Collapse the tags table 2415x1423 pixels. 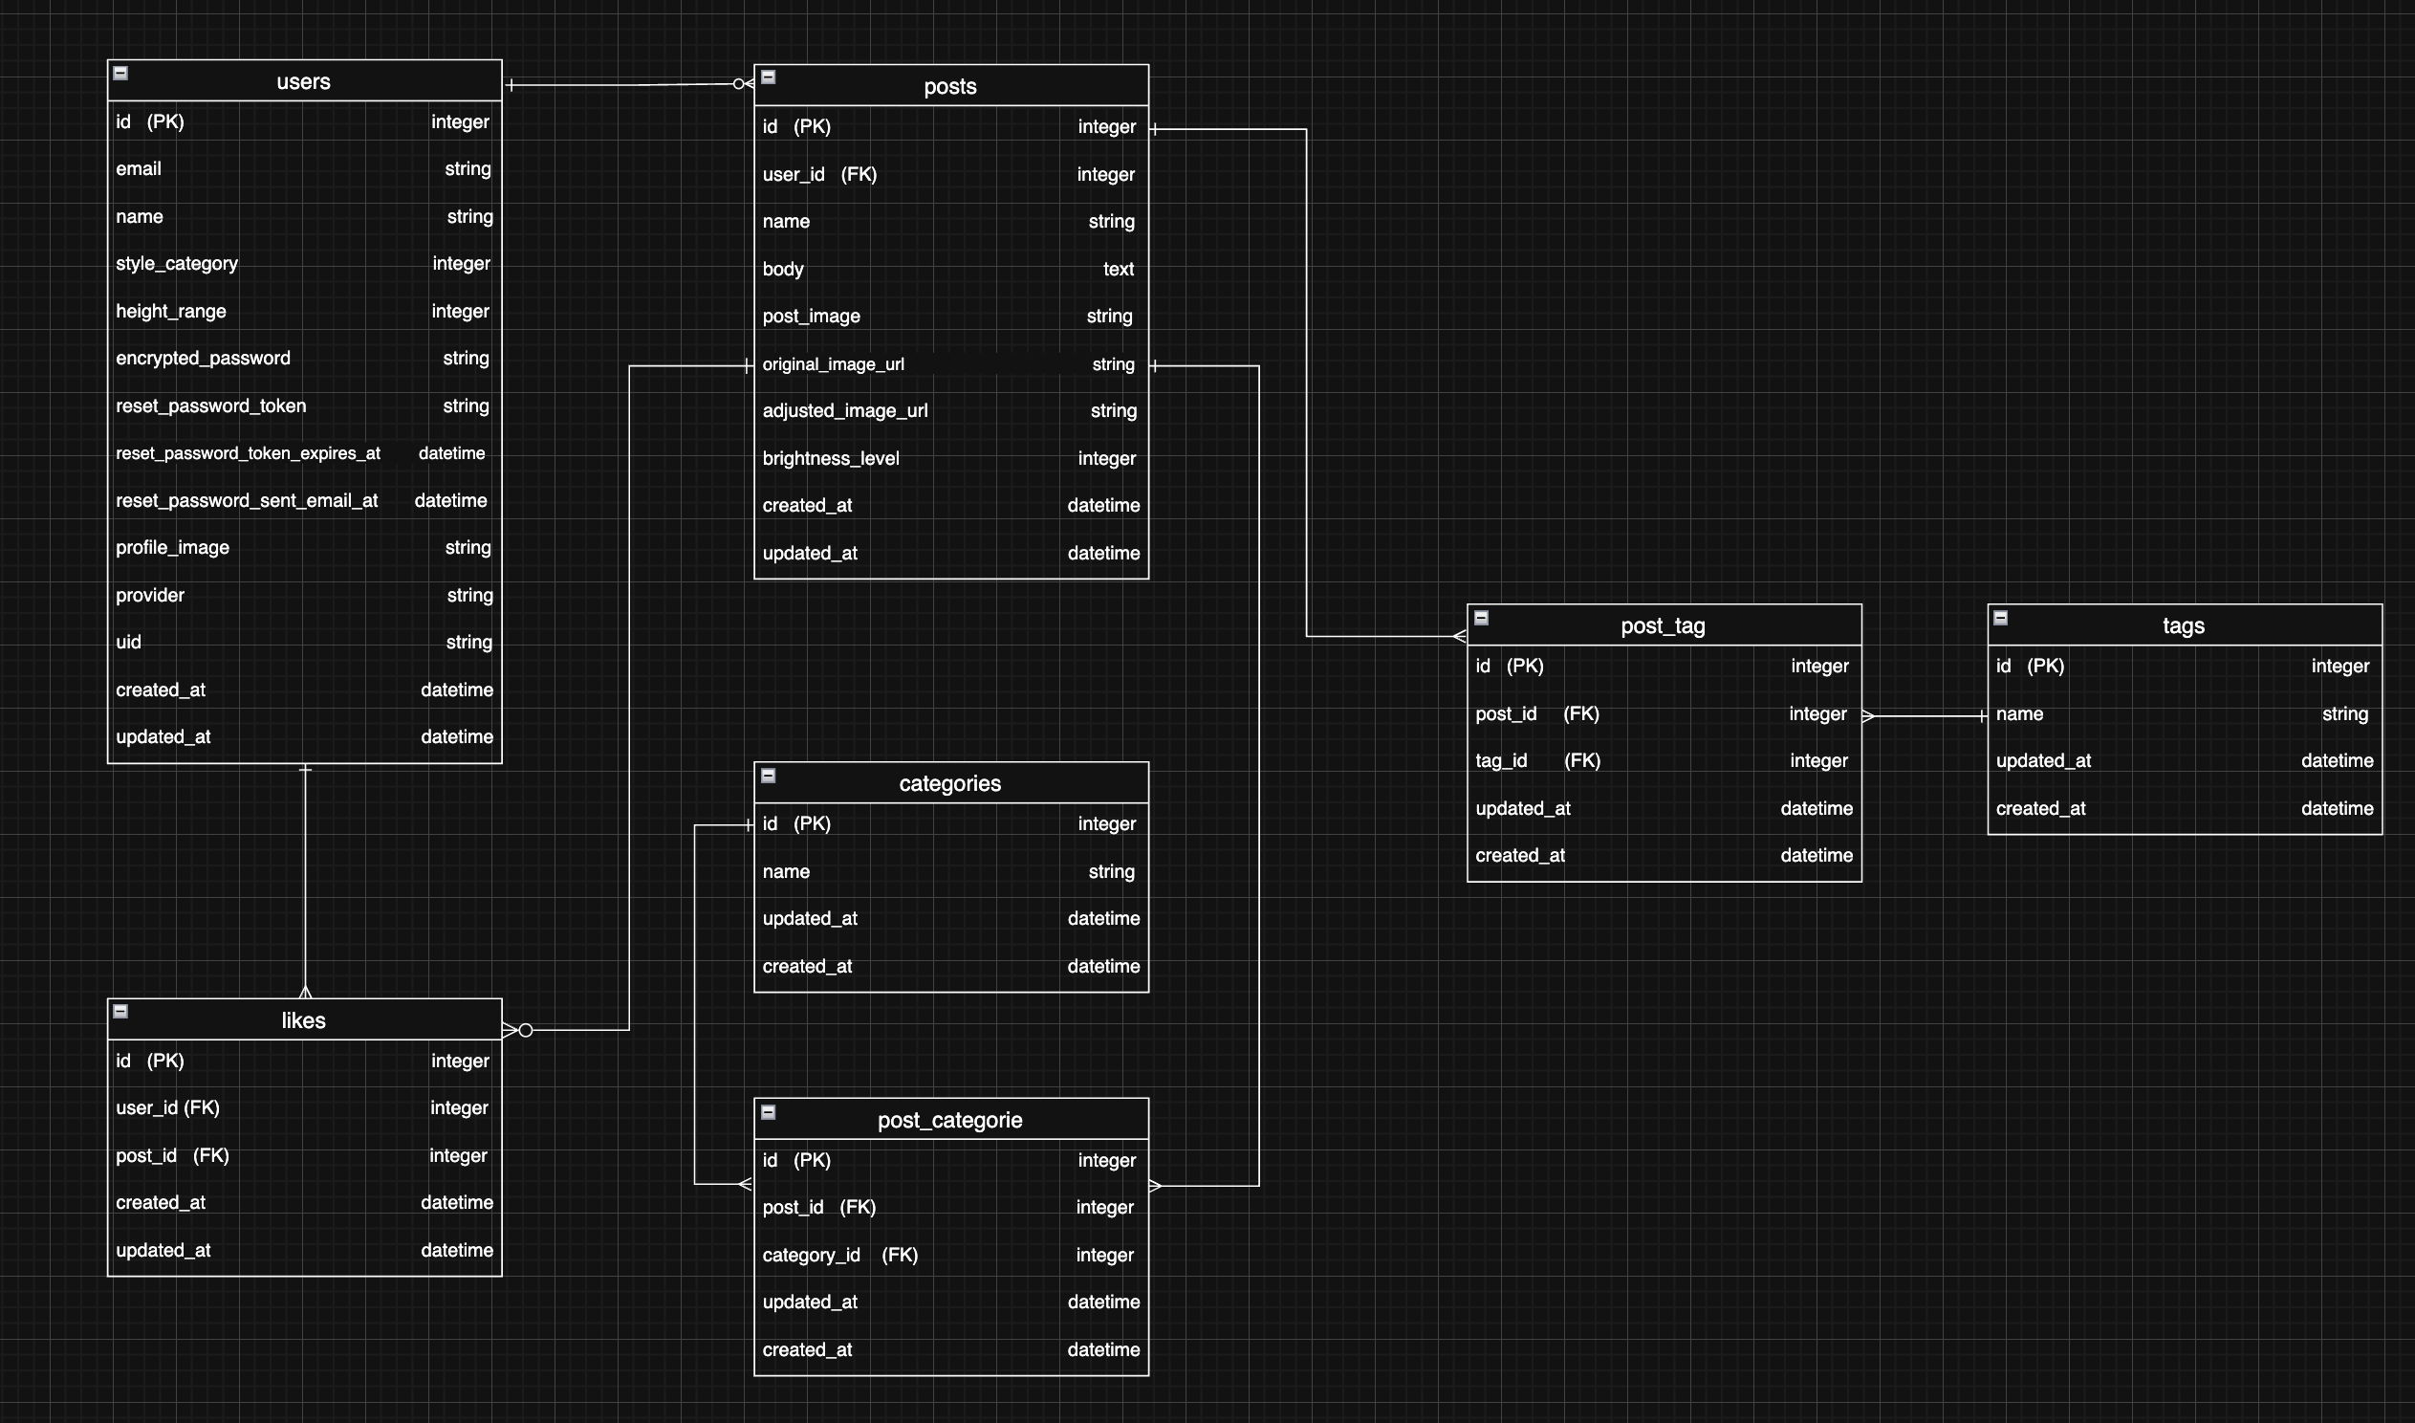coord(2000,619)
